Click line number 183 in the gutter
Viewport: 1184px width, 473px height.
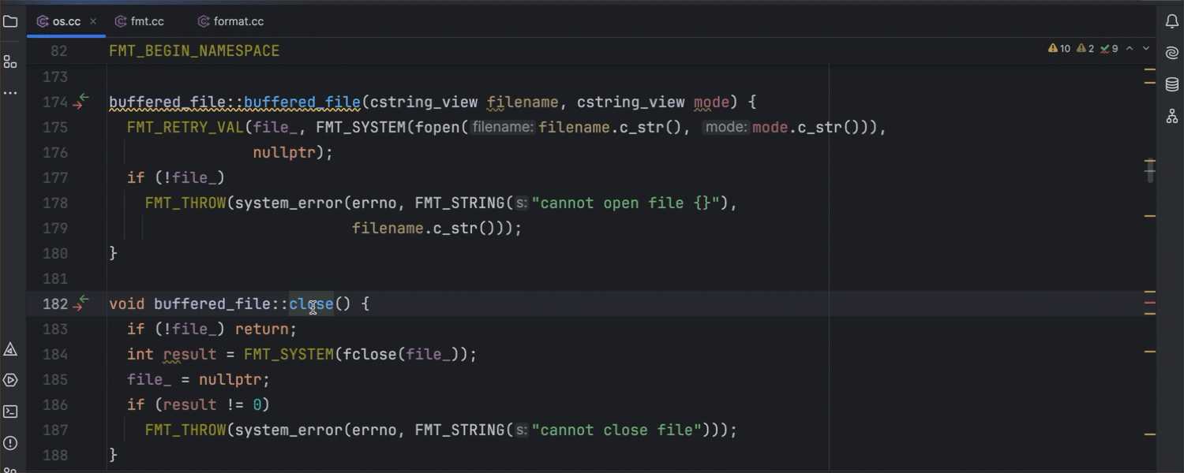click(x=54, y=329)
